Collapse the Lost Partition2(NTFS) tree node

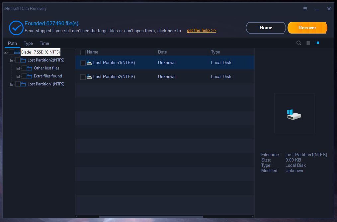(12, 60)
